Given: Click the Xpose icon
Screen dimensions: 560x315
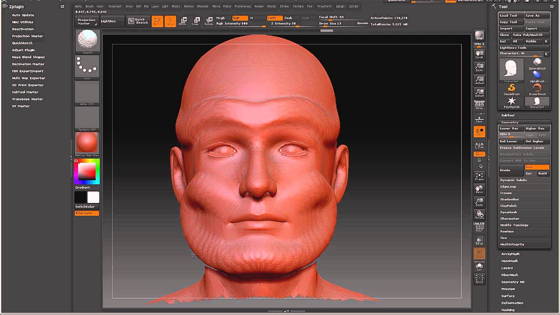Looking at the screenshot, I should [x=479, y=279].
